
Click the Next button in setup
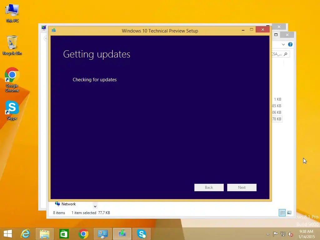242,187
